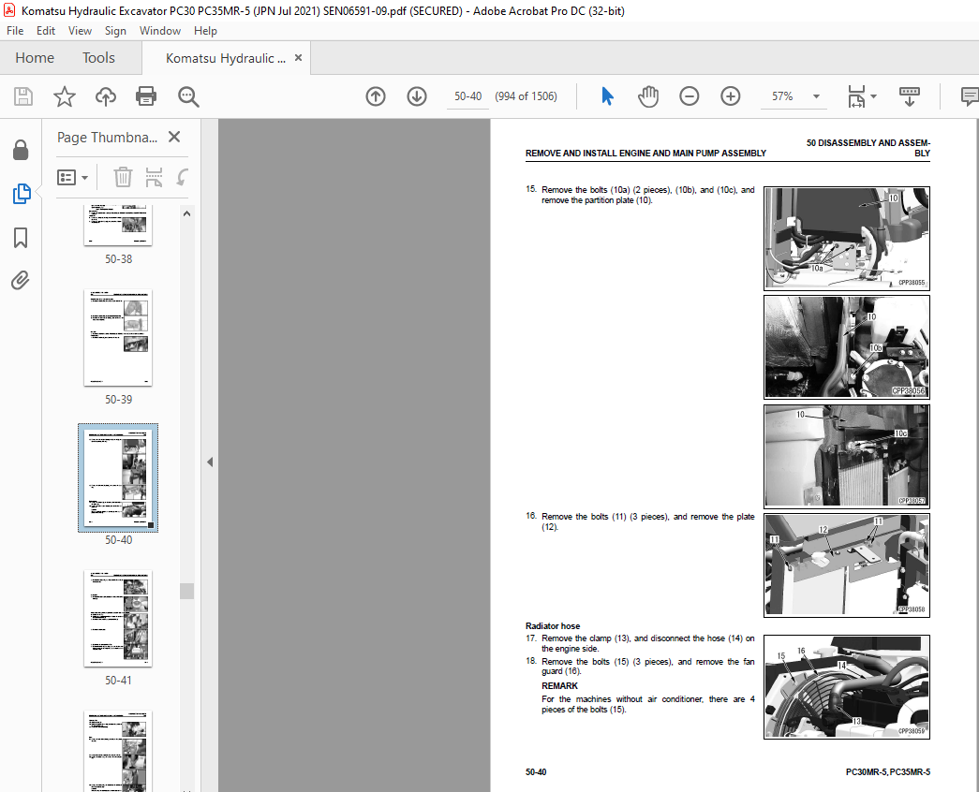
Task: Zoom out with minus button
Action: click(x=690, y=96)
